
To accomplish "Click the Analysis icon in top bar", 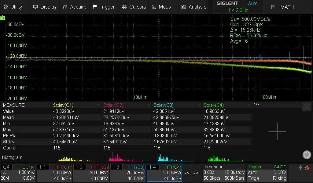I will [x=183, y=7].
